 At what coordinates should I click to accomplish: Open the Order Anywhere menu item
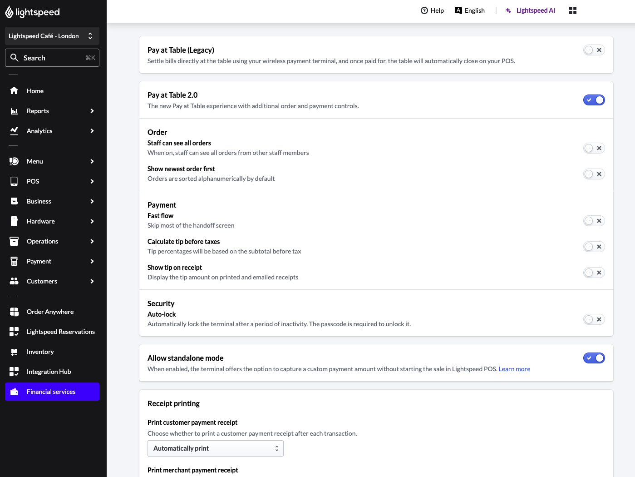52,312
